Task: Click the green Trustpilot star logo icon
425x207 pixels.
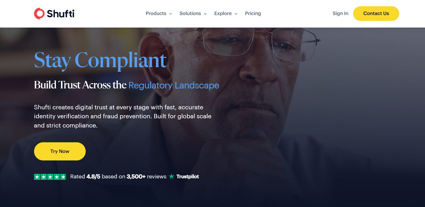Action: 172,176
